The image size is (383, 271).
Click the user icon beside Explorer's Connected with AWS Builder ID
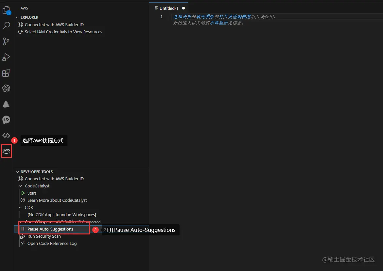20,24
